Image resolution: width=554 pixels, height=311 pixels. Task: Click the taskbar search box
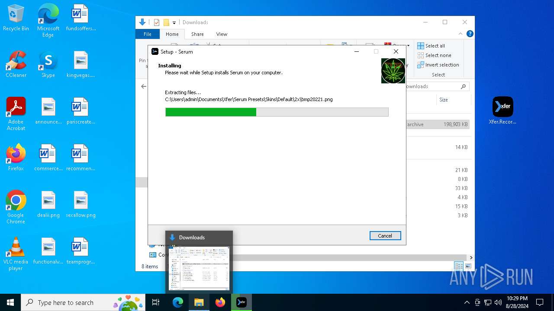pyautogui.click(x=83, y=302)
